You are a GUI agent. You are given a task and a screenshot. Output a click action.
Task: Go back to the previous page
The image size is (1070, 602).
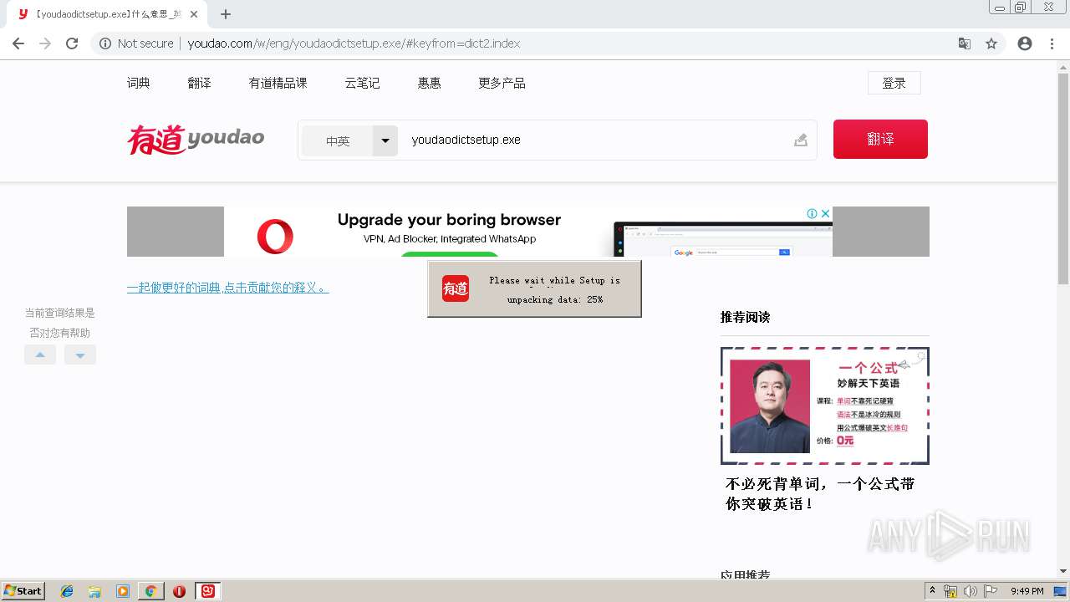click(18, 43)
